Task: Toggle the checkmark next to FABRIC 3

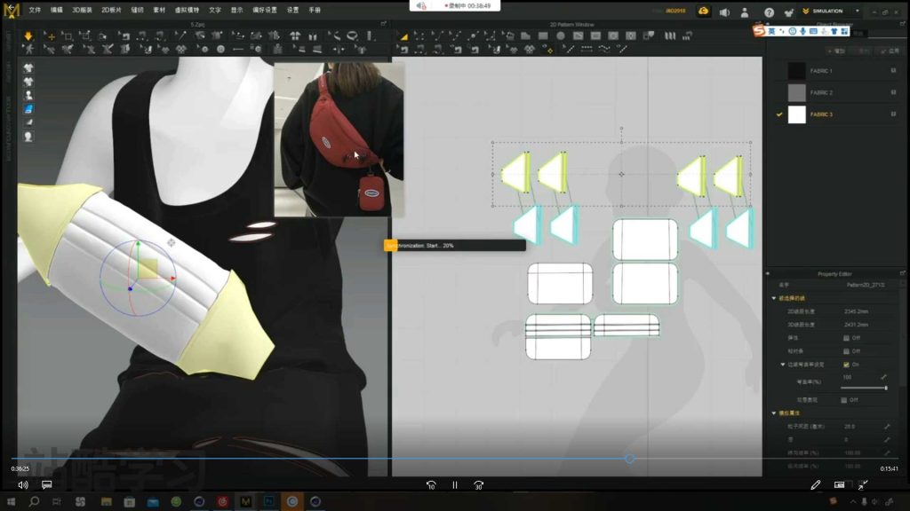Action: click(779, 114)
